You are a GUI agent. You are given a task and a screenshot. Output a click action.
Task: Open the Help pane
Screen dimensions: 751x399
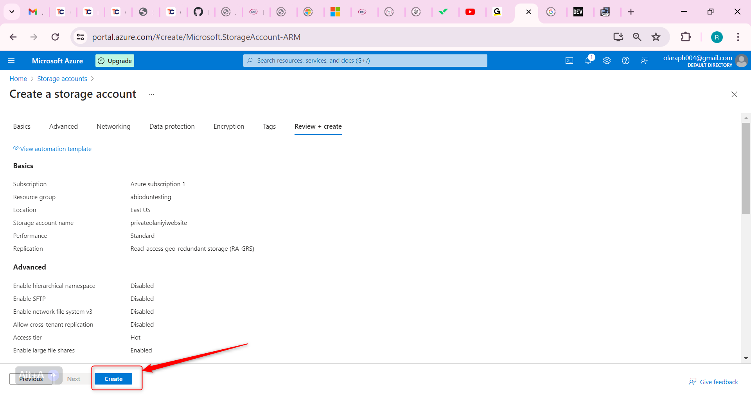click(x=625, y=60)
